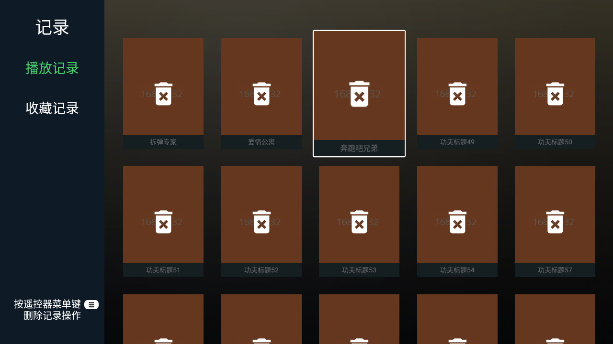
Task: Remove 功夫标题52 via trash icon
Action: tap(261, 222)
